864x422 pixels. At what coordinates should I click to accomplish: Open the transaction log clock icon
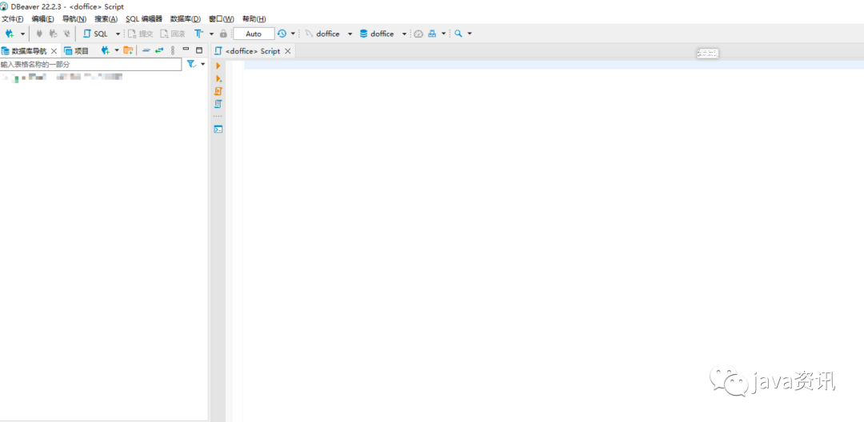coord(282,34)
